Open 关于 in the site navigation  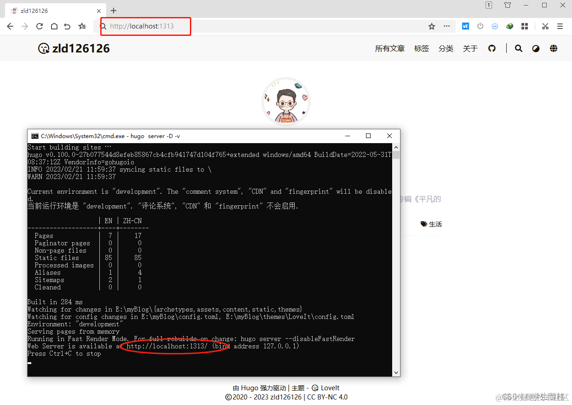pyautogui.click(x=470, y=48)
